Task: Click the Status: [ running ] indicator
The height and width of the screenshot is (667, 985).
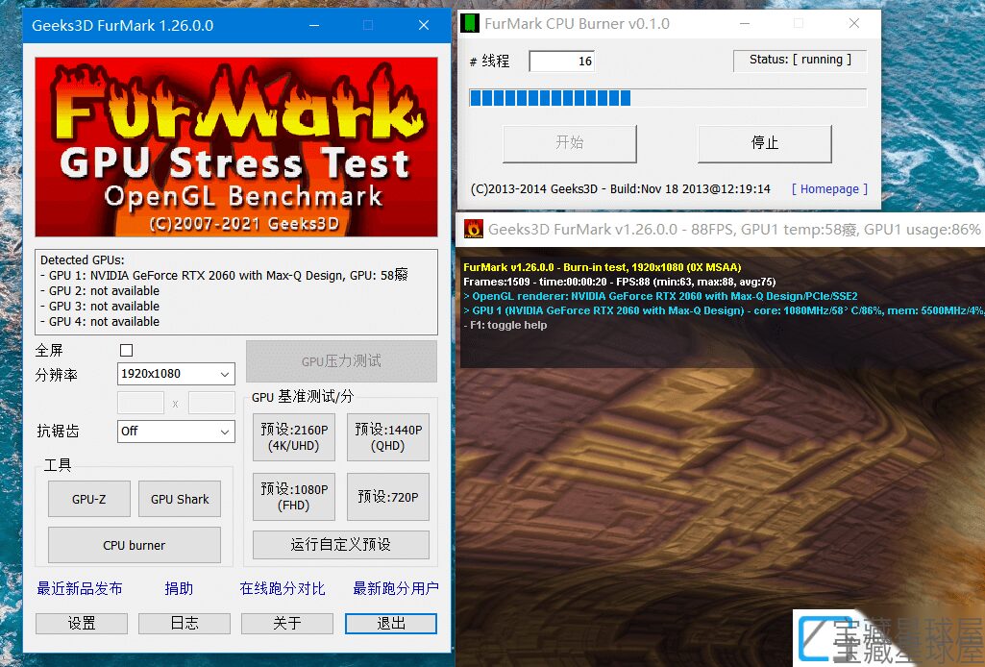Action: tap(800, 61)
